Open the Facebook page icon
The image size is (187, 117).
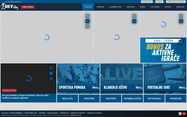180,114
